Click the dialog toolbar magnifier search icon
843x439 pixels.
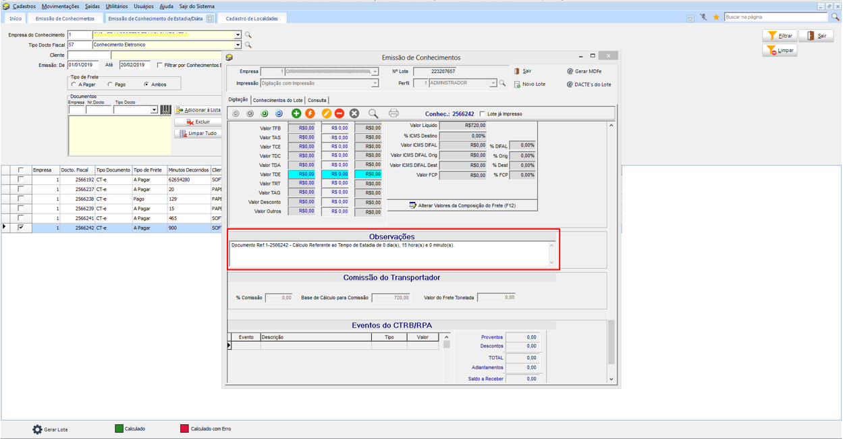pos(373,113)
